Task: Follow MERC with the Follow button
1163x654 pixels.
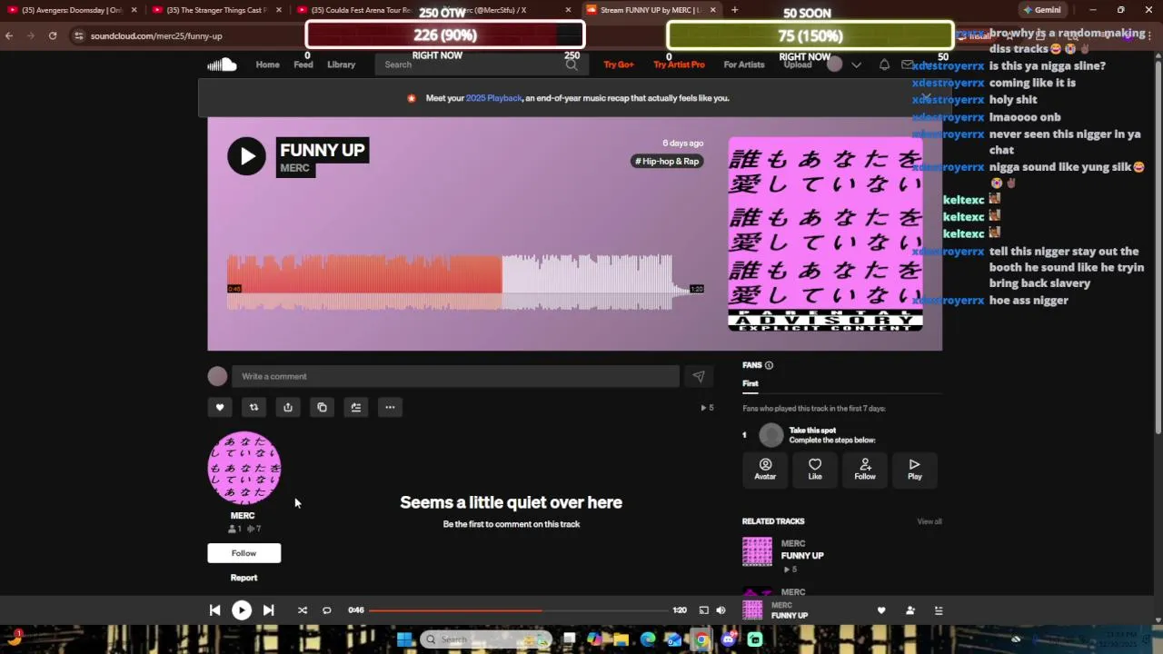Action: tap(244, 553)
